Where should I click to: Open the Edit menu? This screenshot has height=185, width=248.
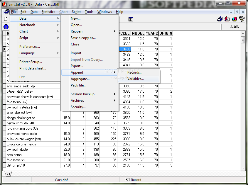coord(23,12)
